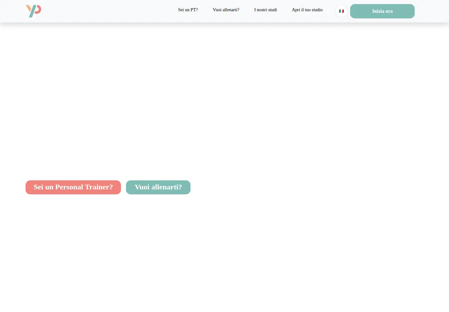Go to "Vuoi allenarti?" in the navigation bar
Image resolution: width=449 pixels, height=312 pixels.
point(226,10)
